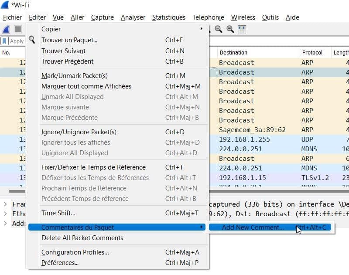The width and height of the screenshot is (349, 275).
Task: Choose Delete All Packet Comments
Action: click(x=82, y=238)
